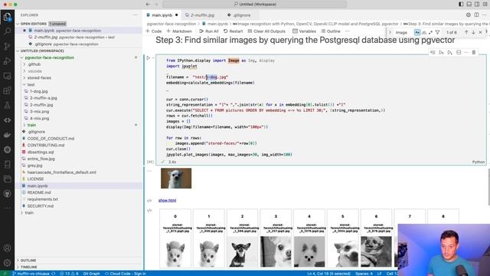The width and height of the screenshot is (490, 276).
Task: Open the Search view in activity bar
Action: (7, 31)
